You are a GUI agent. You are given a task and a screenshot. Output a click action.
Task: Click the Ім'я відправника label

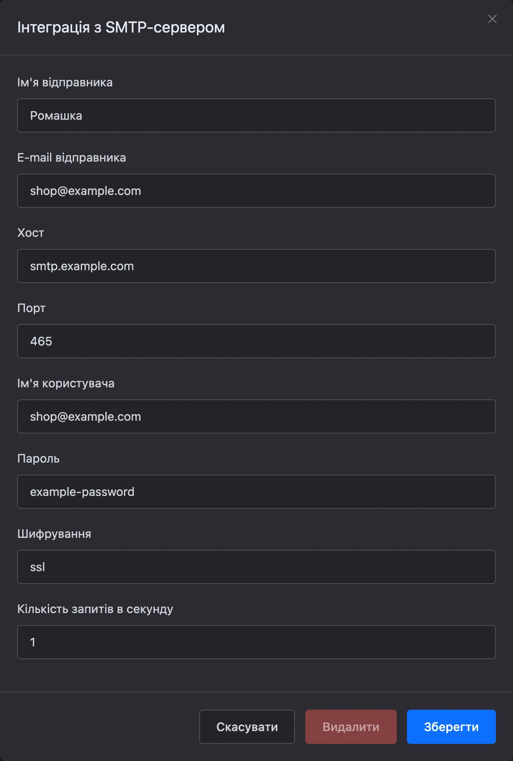(x=65, y=83)
